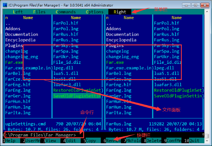Select Far.exe in left panel

point(14,62)
